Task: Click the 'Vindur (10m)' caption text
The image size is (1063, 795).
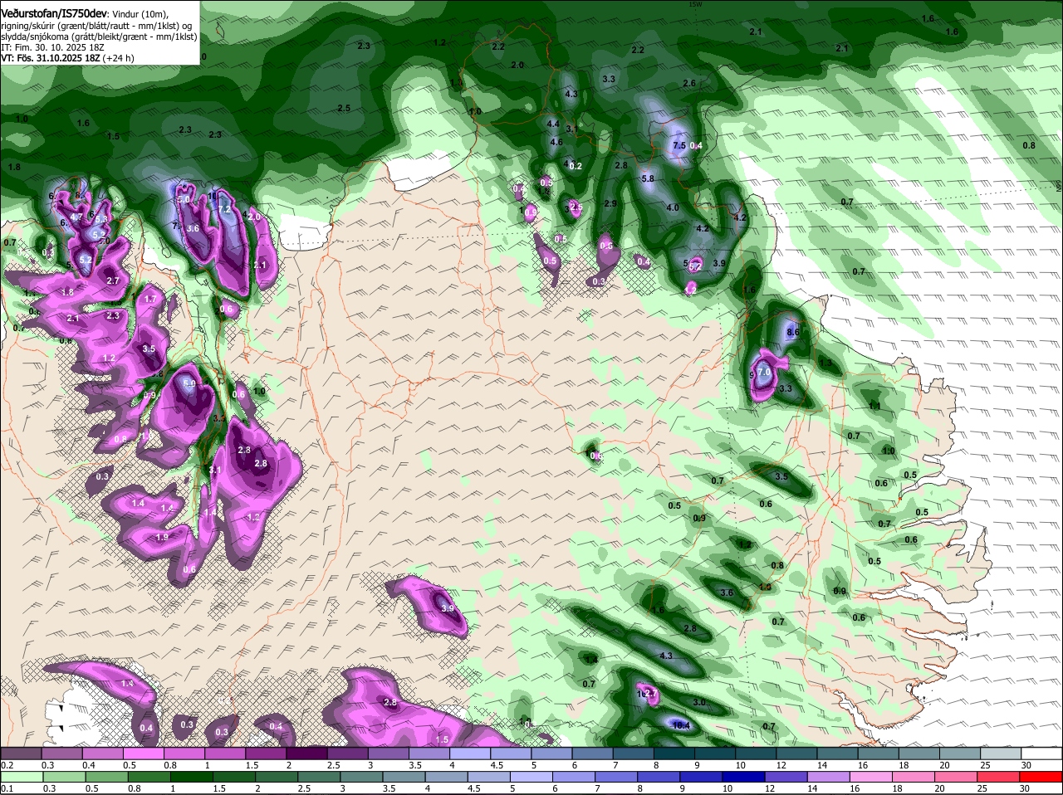Action: [x=140, y=15]
